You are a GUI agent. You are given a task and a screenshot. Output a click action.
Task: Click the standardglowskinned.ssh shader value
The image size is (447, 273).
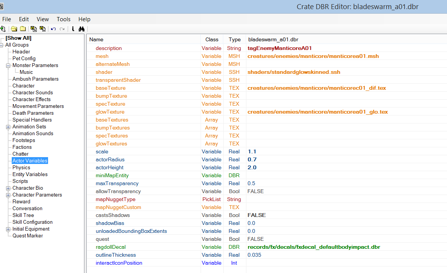[294, 72]
